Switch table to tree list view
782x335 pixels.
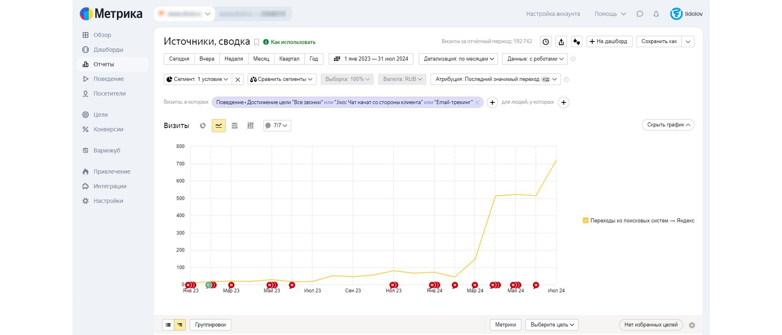coord(180,325)
